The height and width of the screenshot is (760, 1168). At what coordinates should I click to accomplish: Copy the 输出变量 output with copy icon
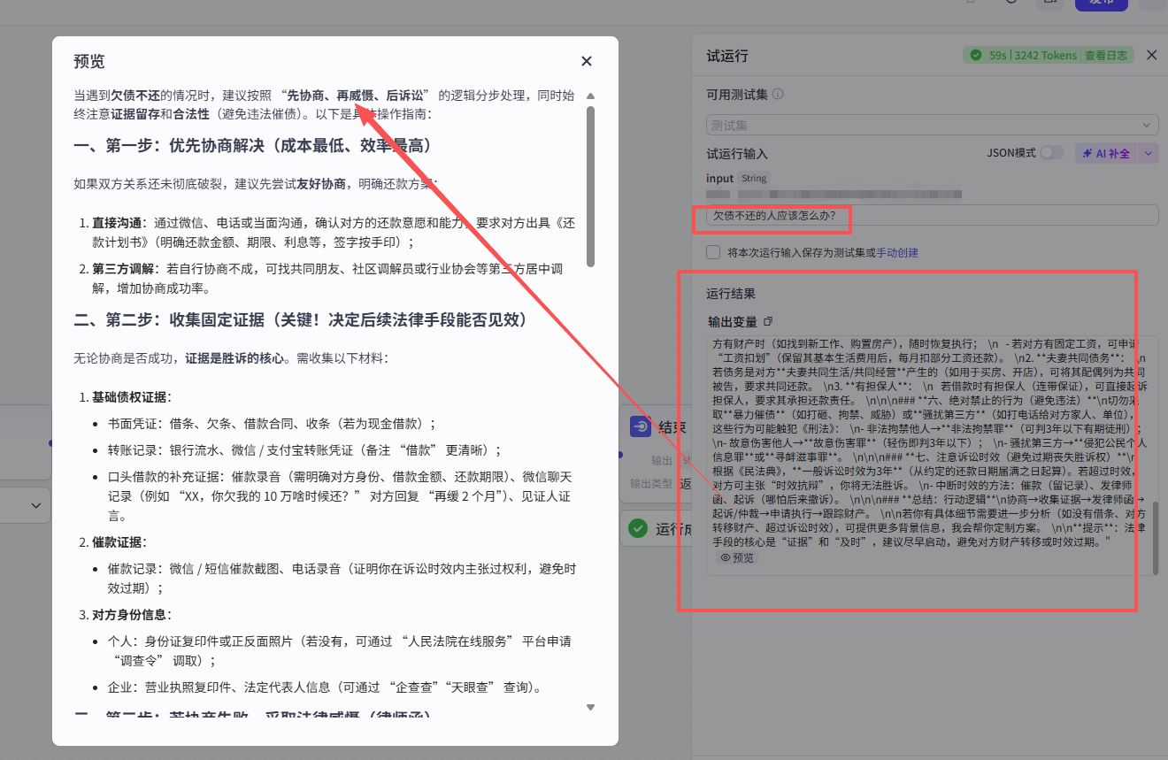(x=768, y=321)
